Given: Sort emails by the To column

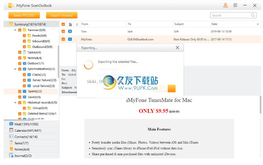Looking at the screenshot, I should 150,24.
